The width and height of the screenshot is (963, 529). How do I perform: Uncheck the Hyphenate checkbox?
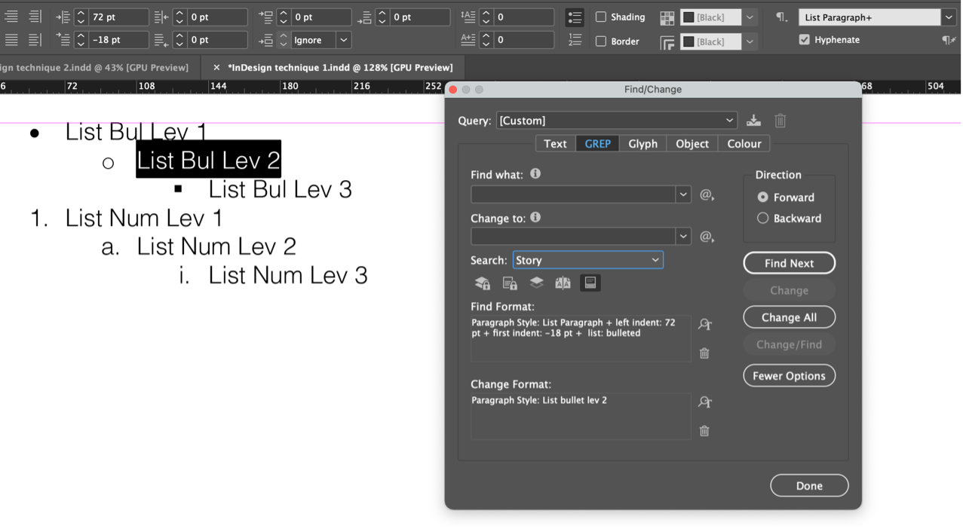[x=805, y=39]
